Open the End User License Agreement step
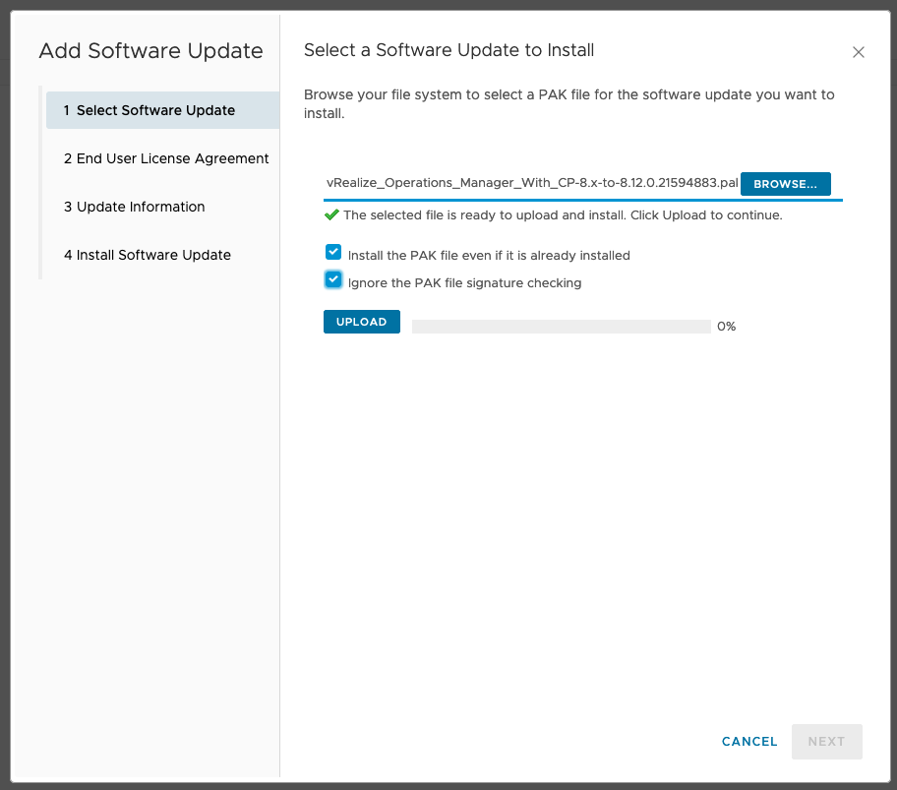This screenshot has height=790, width=897. (x=166, y=158)
